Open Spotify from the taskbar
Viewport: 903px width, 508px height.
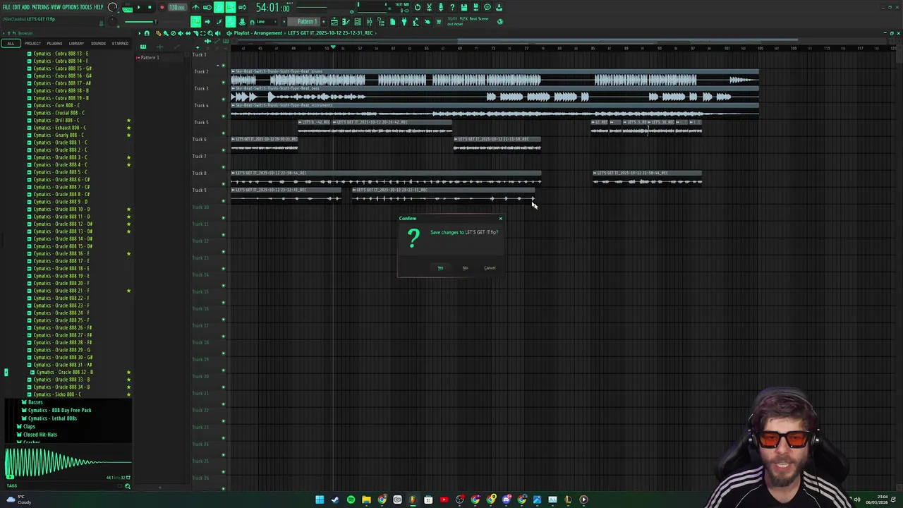click(351, 500)
